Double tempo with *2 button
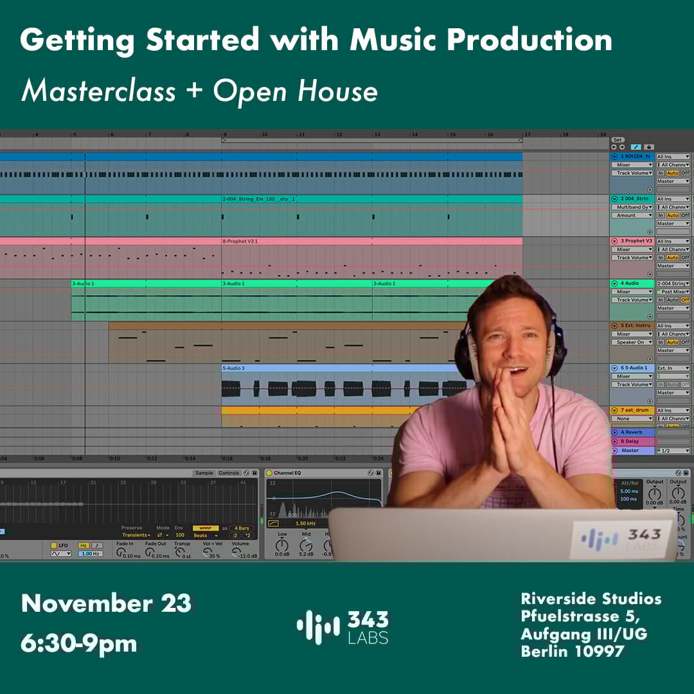 coord(247,535)
